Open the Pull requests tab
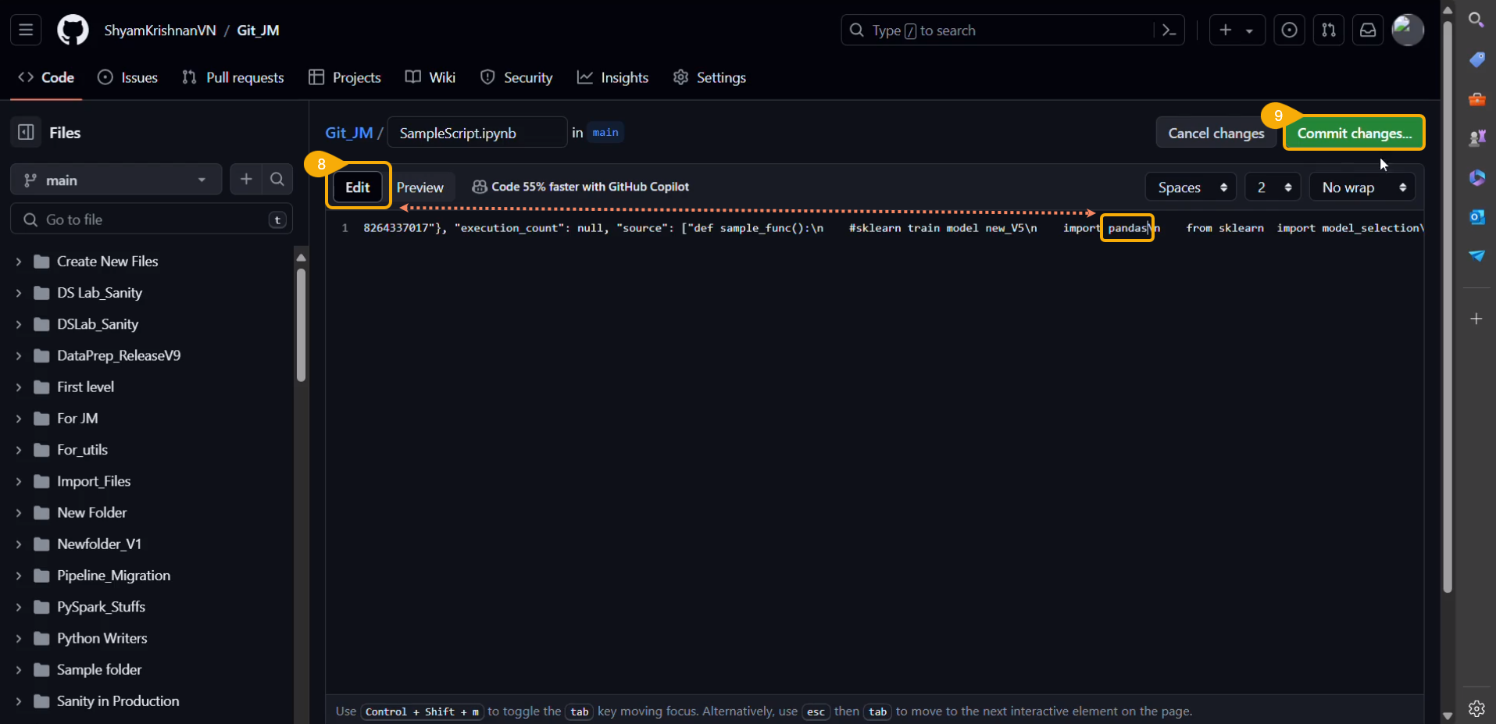This screenshot has height=724, width=1496. pyautogui.click(x=233, y=77)
